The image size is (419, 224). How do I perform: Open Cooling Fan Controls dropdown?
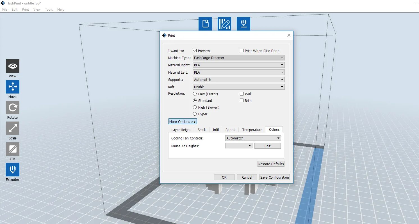coord(253,138)
